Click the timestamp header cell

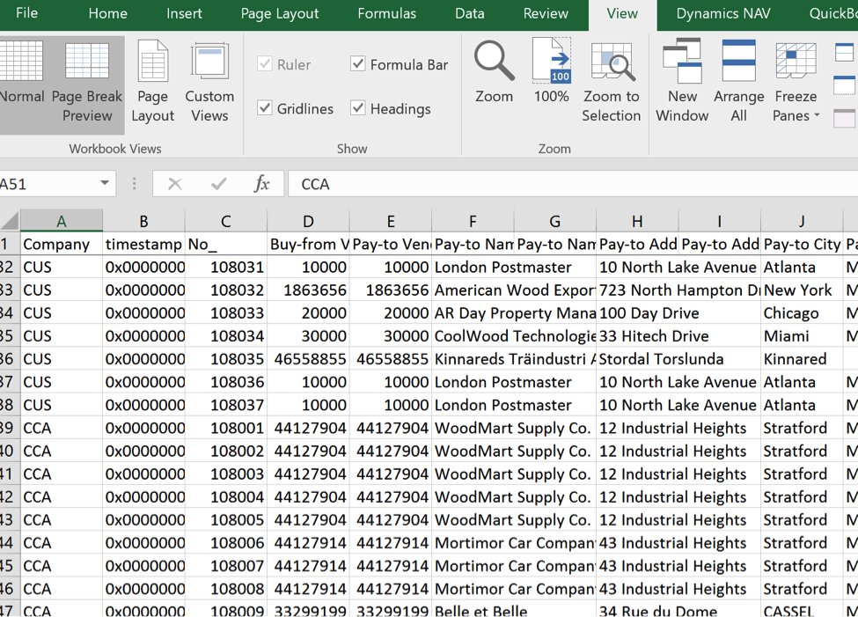[144, 244]
